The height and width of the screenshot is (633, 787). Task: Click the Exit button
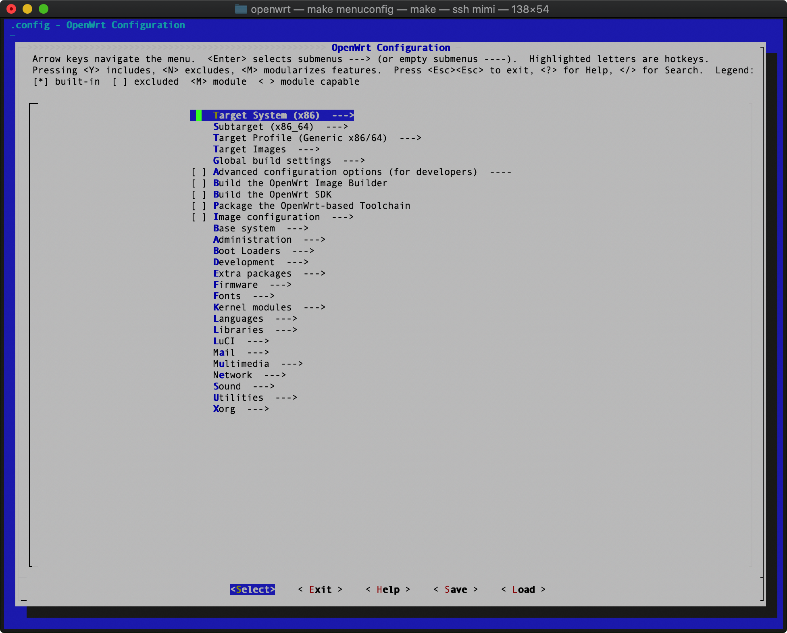320,589
